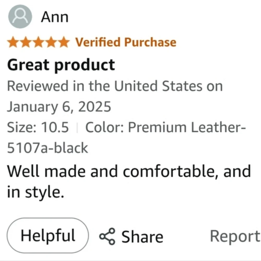
Task: Click the second orange rating star
Action: click(26, 42)
